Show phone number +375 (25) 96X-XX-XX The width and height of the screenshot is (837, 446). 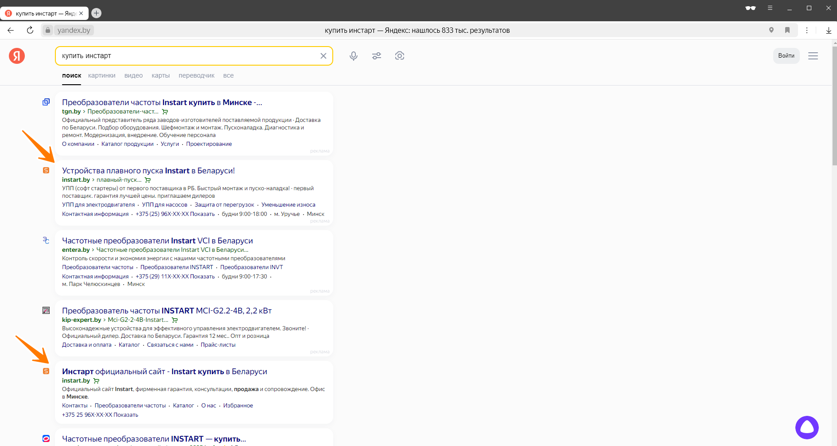[175, 214]
